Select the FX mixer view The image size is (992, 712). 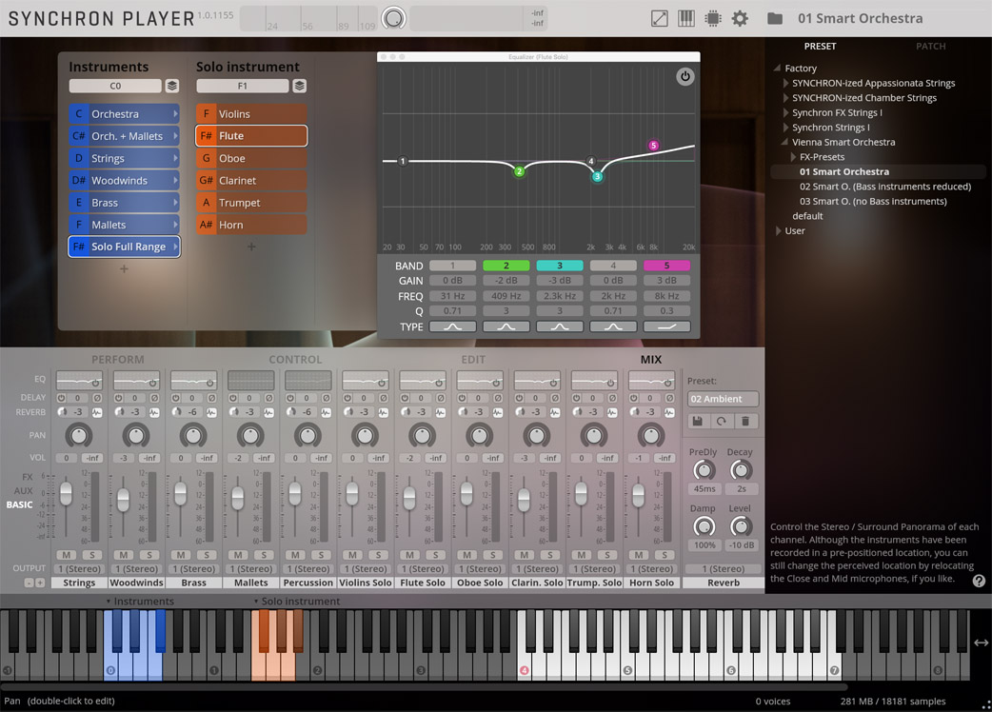pyautogui.click(x=28, y=477)
